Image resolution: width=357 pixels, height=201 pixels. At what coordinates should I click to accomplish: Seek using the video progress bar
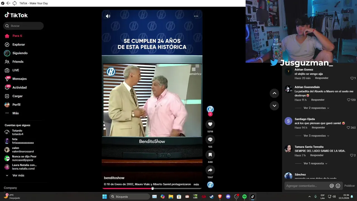point(152,188)
